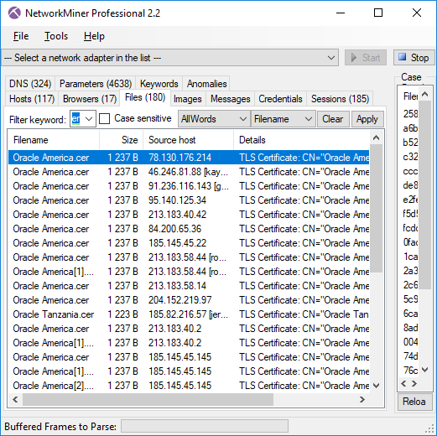
Task: Open the Help menu
Action: (x=94, y=36)
